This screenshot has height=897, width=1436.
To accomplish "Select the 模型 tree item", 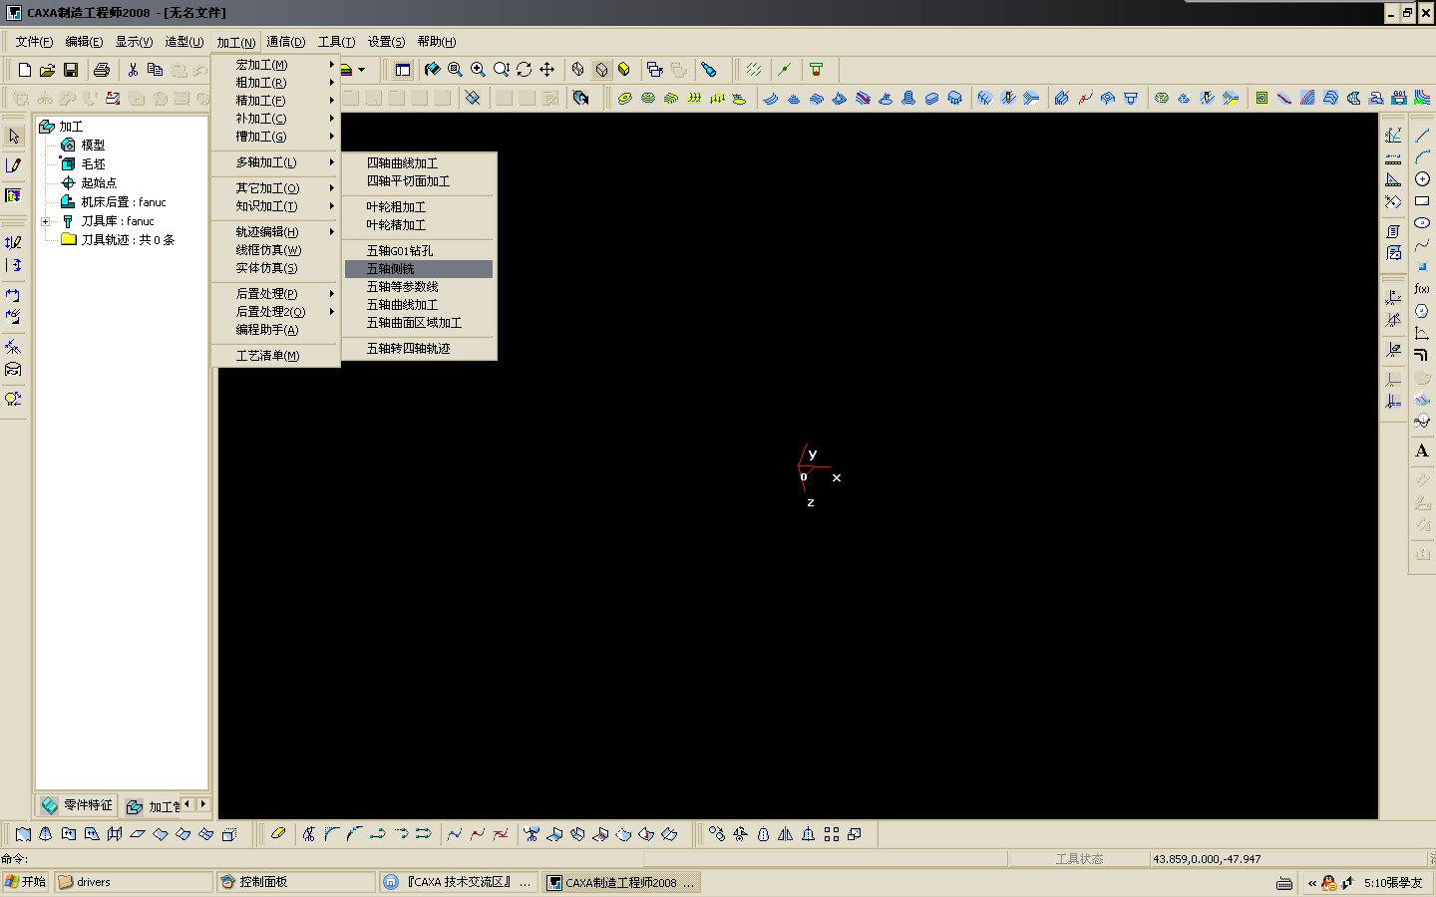I will [93, 145].
